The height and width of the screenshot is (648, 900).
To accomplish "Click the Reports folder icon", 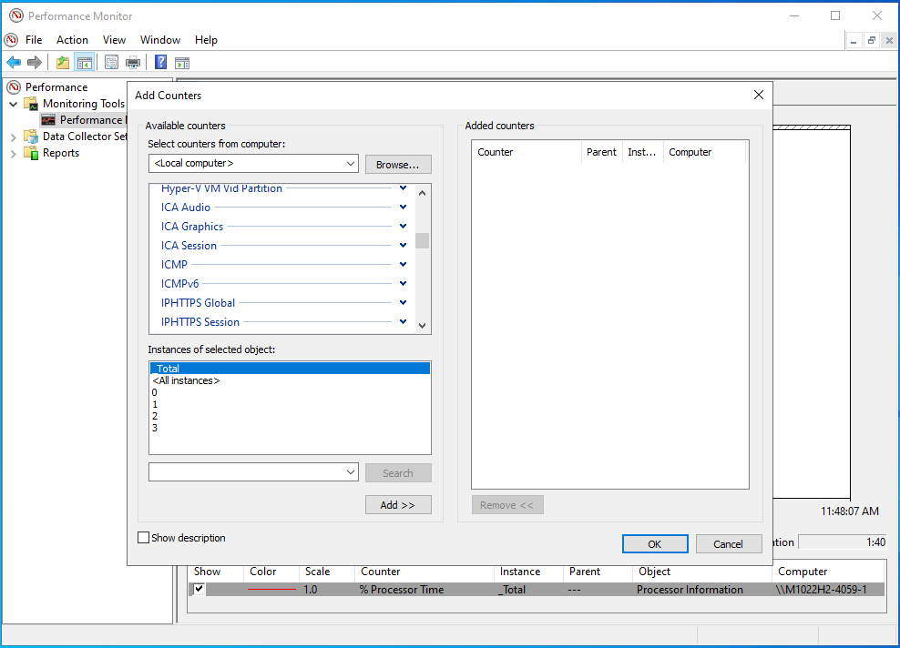I will (x=31, y=153).
